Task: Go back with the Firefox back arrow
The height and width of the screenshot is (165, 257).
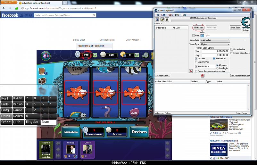Action: click(4, 8)
